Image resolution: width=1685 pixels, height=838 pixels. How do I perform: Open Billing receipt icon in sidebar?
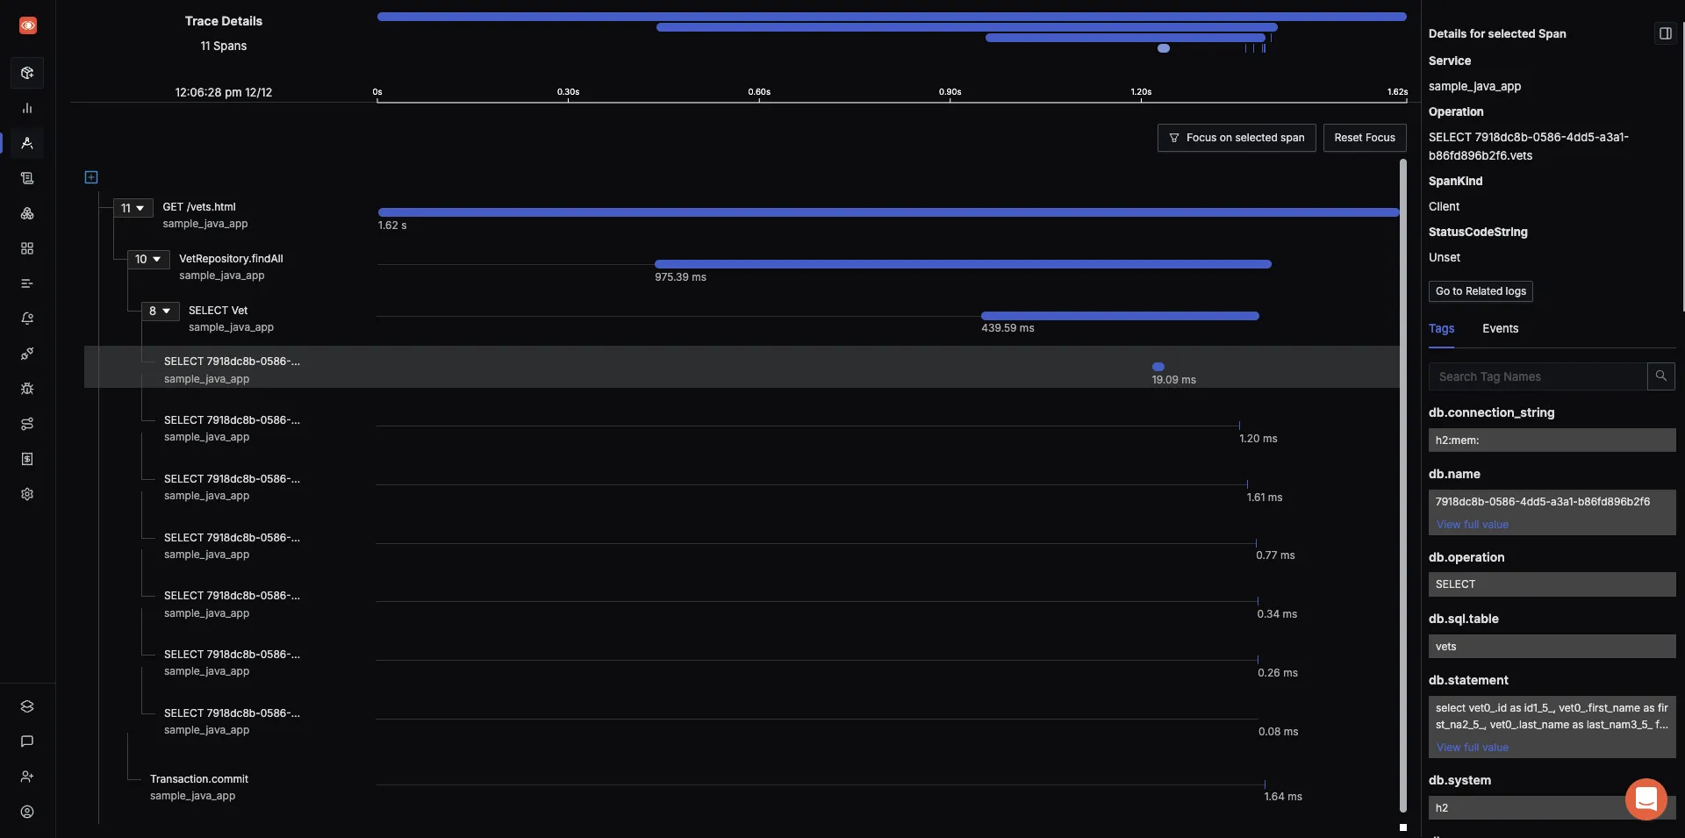[x=27, y=459]
